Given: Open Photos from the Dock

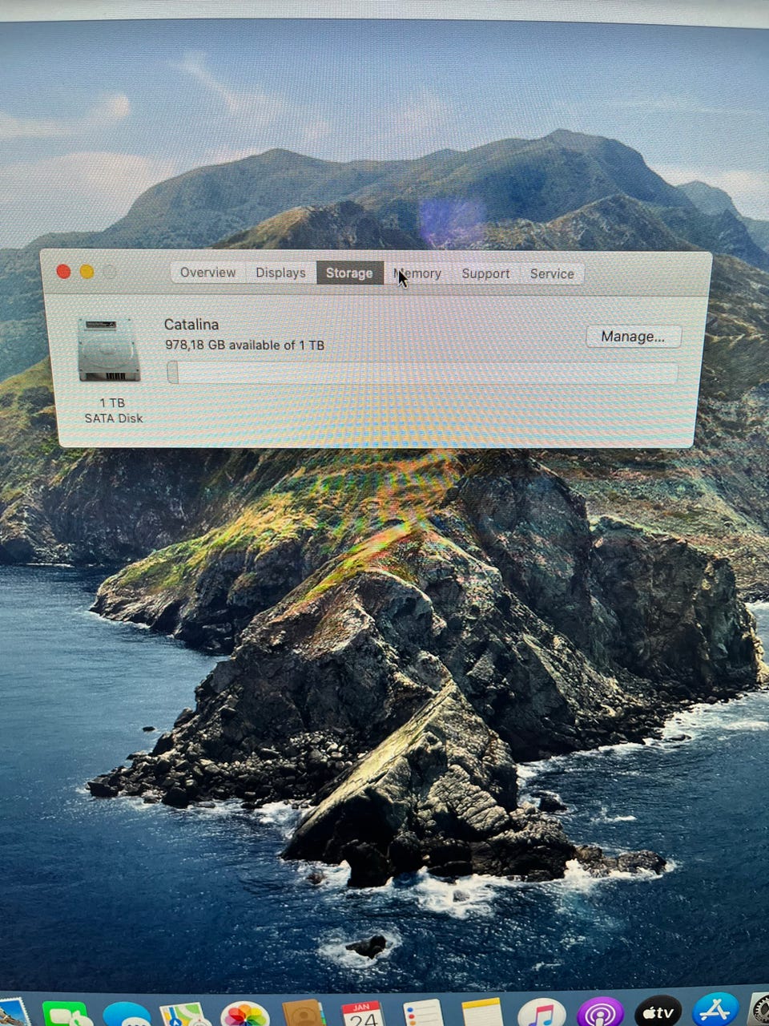Looking at the screenshot, I should [x=244, y=1015].
